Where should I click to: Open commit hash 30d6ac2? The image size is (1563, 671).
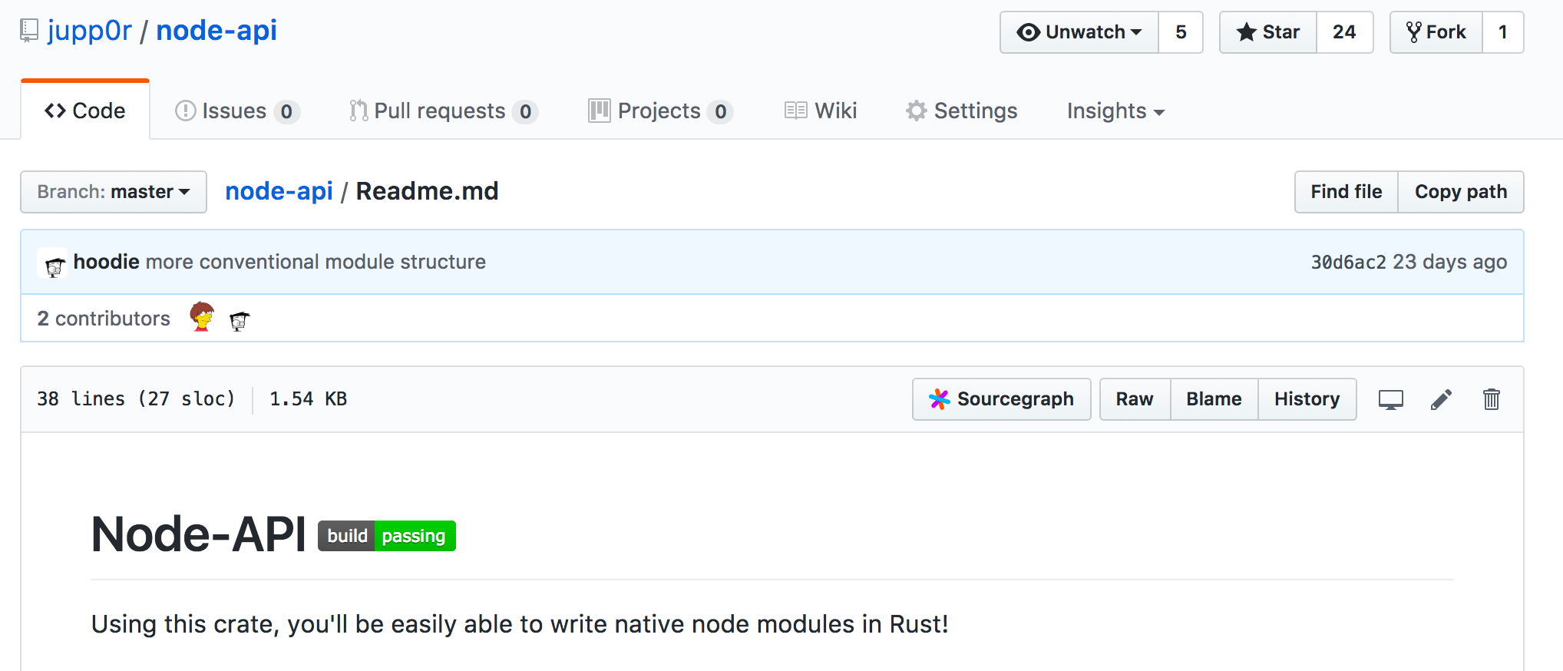[x=1348, y=263]
